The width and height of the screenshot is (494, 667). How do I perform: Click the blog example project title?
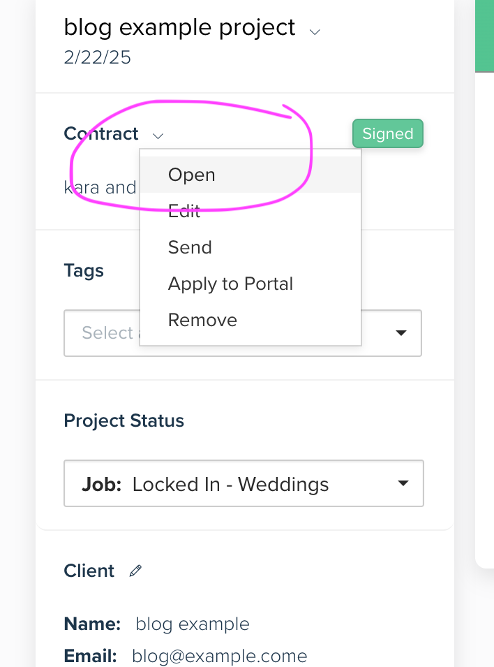179,28
